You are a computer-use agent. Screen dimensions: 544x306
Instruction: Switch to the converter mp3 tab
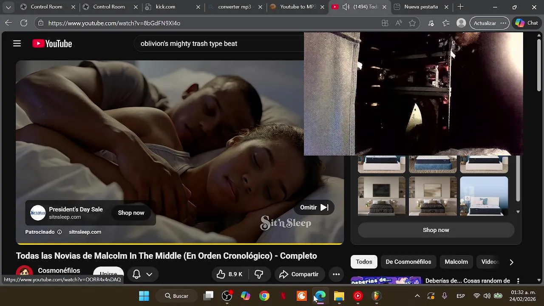click(235, 7)
